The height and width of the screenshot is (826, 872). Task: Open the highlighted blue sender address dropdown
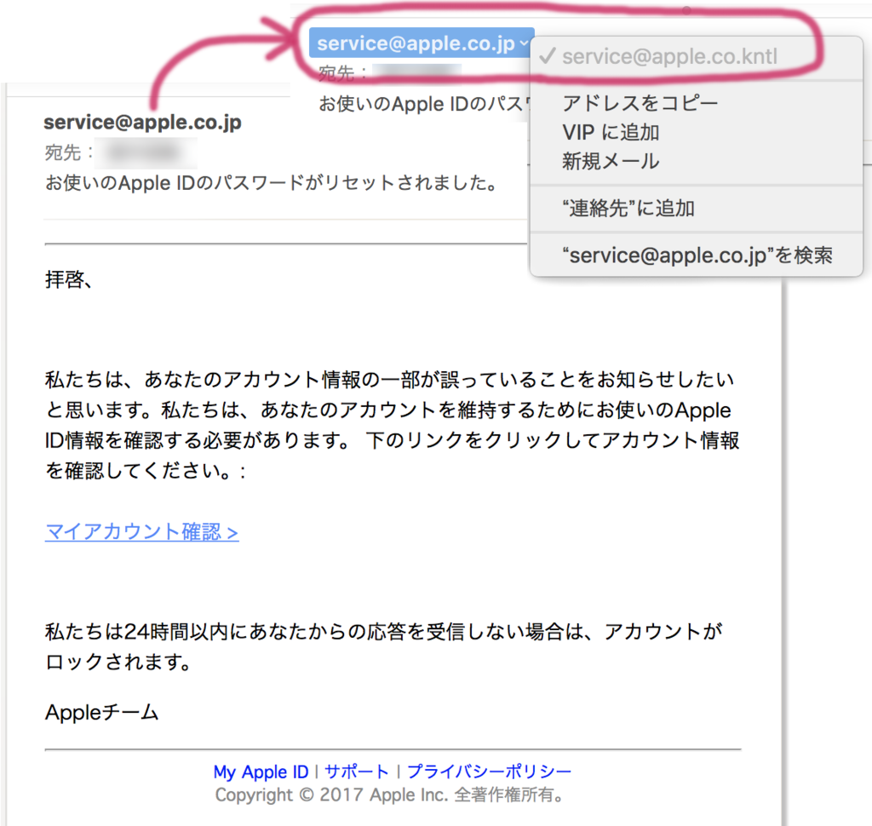pos(422,43)
